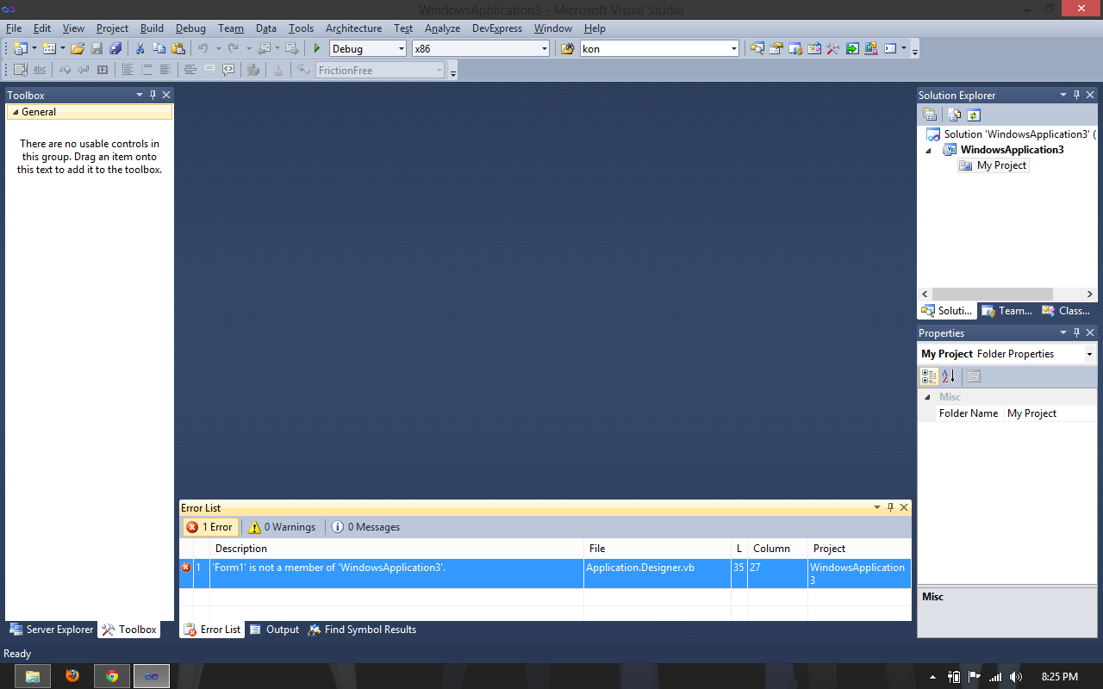Screen dimensions: 1103x689
Task: Click the New Project toolbar icon
Action: coord(20,48)
